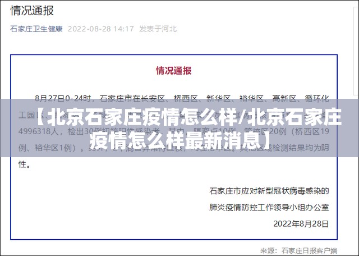Click the overlay banner line 疫情怎么样最新消息

point(179,138)
